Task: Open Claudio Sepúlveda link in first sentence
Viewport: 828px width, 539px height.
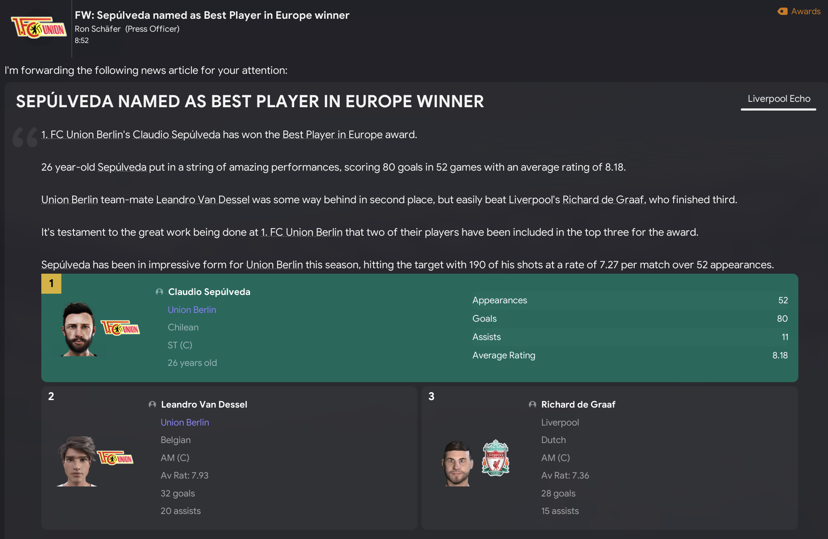Action: click(x=176, y=135)
